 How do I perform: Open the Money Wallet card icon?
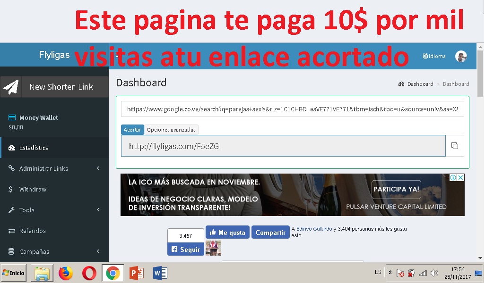click(x=12, y=117)
